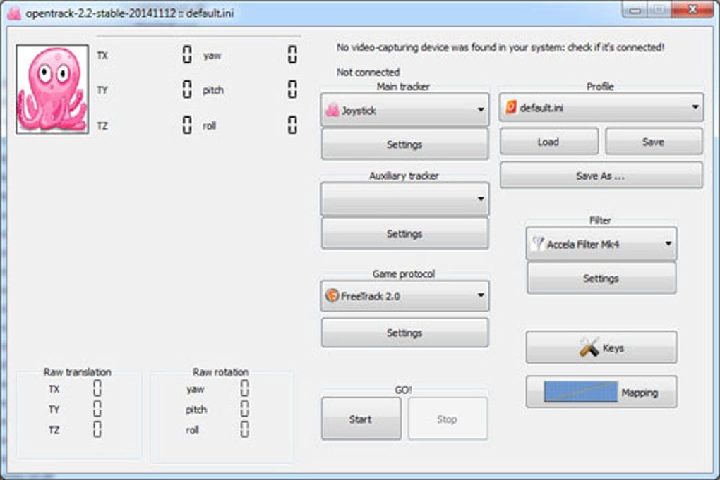Screen dimensions: 720x480
Task: Click the top pitch value display
Action: click(x=292, y=90)
